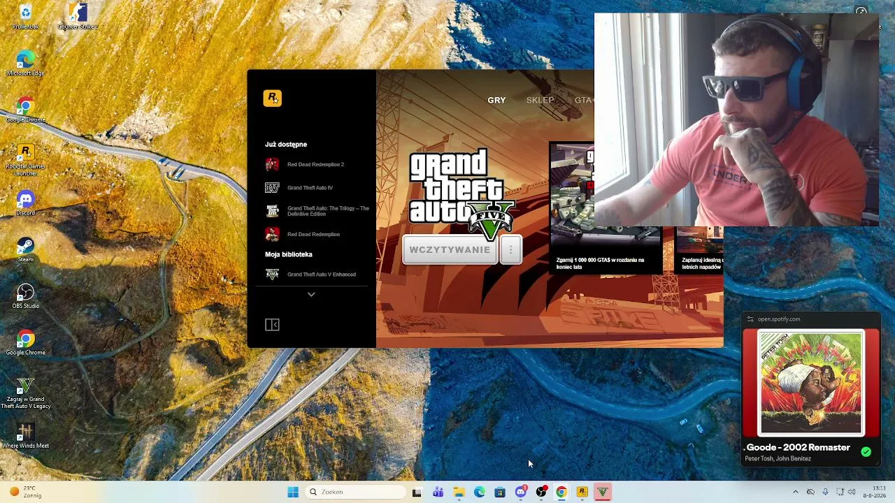Open Microsoft Teams from the taskbar
This screenshot has height=503, width=895.
click(x=438, y=492)
